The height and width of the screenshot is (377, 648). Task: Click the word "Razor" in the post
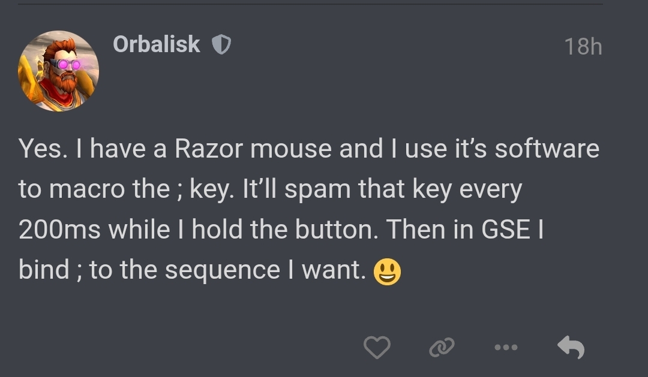click(209, 149)
